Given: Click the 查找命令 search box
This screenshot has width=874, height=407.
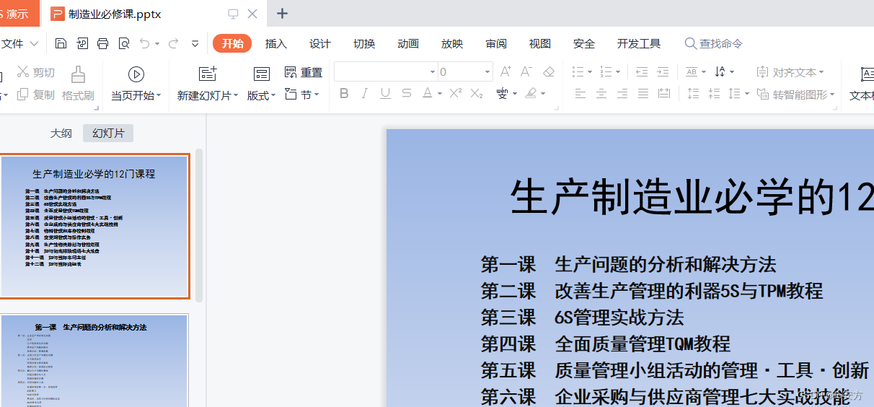Looking at the screenshot, I should [x=714, y=44].
